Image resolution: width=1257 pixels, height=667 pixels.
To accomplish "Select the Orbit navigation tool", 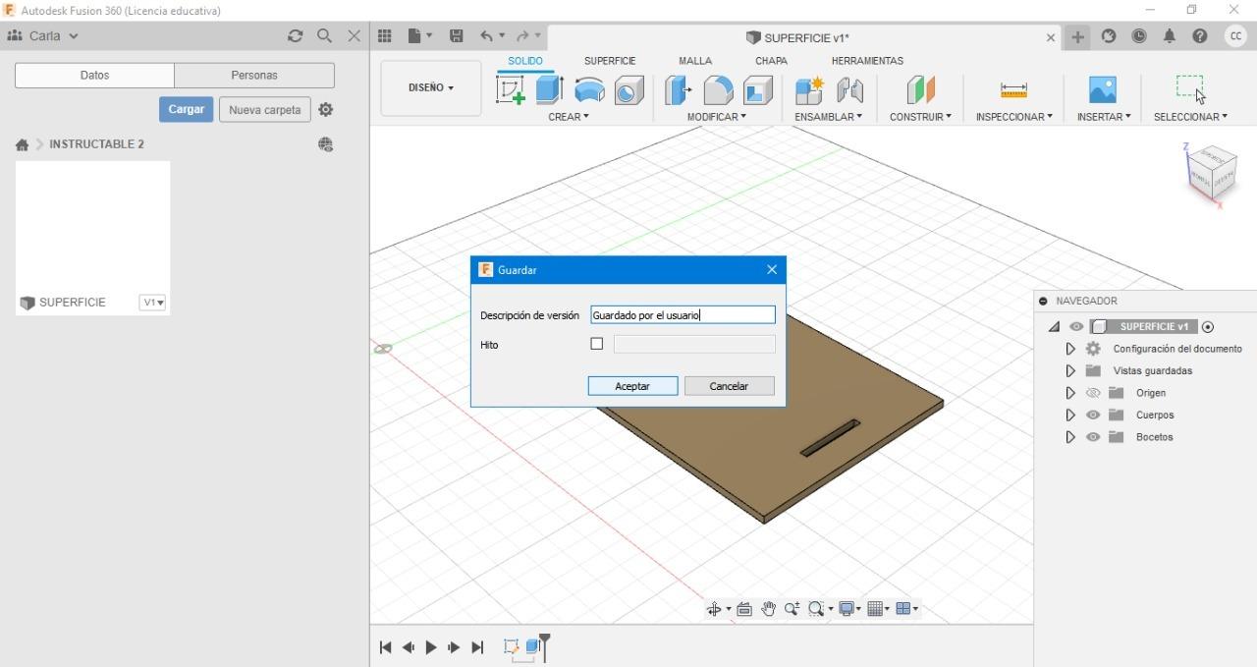I will point(715,609).
